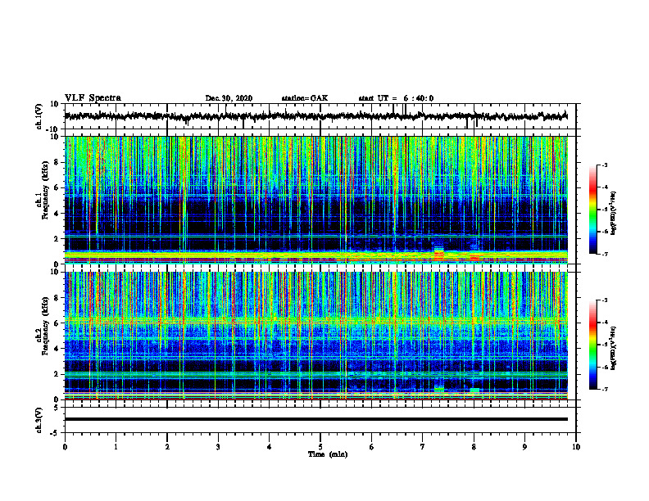Click "5" tick on ch.3(V) axis
649x501 pixels.
tap(57, 408)
